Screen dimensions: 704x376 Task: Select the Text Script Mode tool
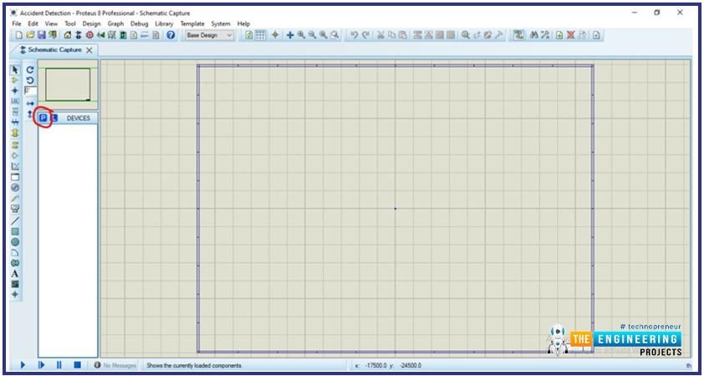pyautogui.click(x=15, y=111)
